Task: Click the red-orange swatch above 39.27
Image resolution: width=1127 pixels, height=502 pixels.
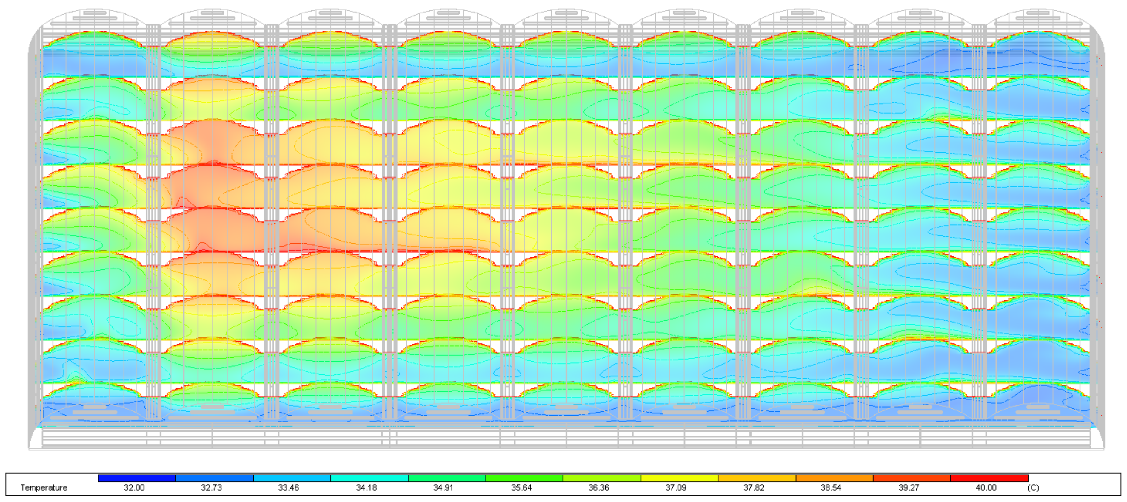Action: tap(911, 478)
